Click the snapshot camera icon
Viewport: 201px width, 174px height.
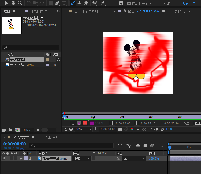point(120,129)
